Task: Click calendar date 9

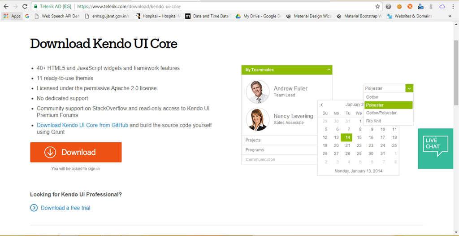Action: tap(372, 129)
